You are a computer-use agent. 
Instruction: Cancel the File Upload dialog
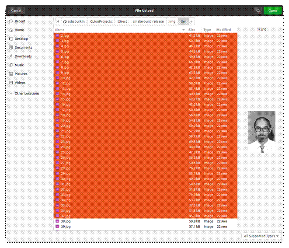(x=16, y=10)
